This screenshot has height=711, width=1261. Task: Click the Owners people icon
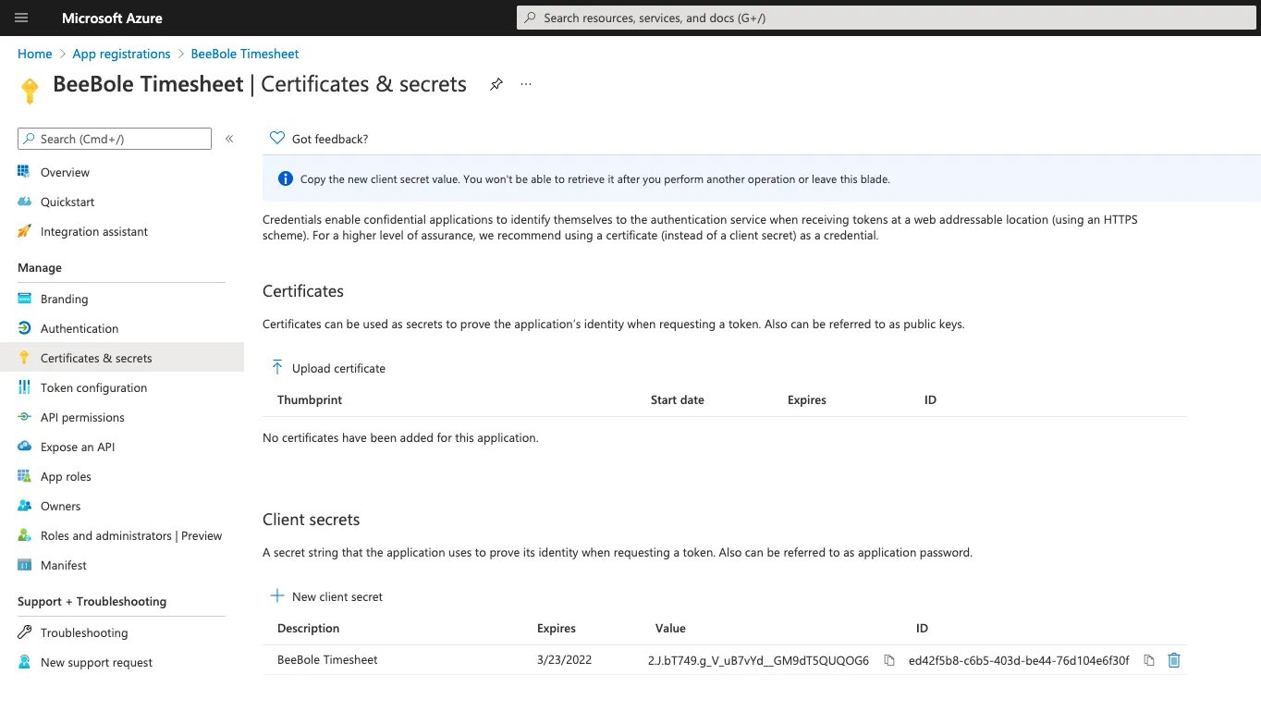tap(24, 506)
